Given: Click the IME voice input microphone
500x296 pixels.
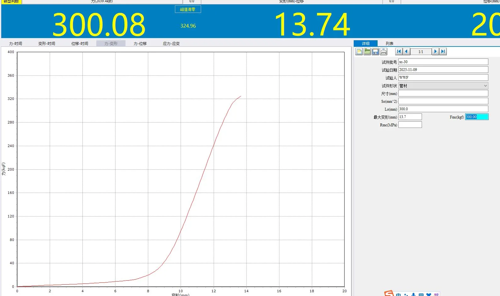Looking at the screenshot, I should pyautogui.click(x=413, y=294).
